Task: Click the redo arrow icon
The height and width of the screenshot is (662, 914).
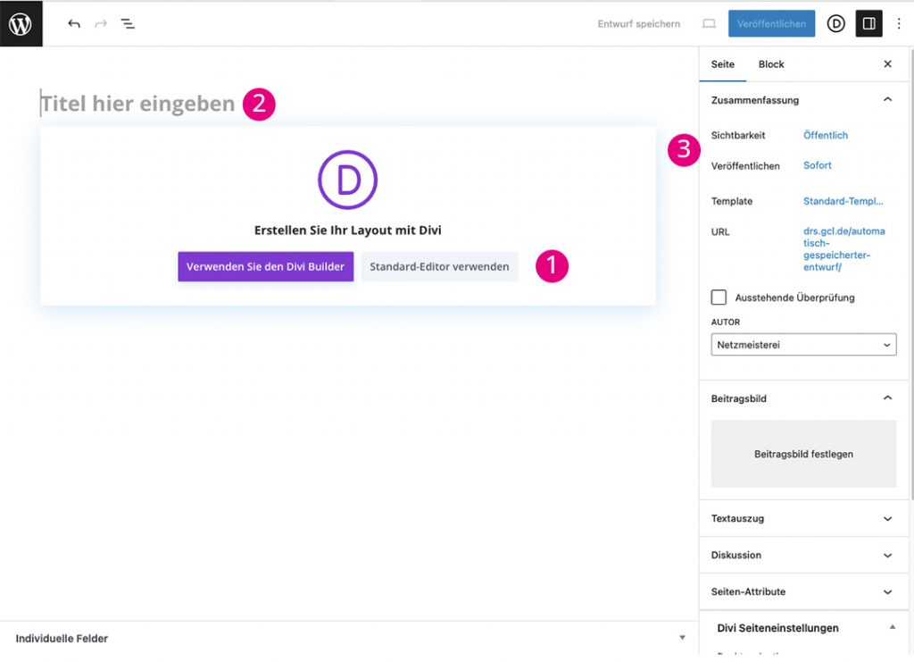Action: 101,24
